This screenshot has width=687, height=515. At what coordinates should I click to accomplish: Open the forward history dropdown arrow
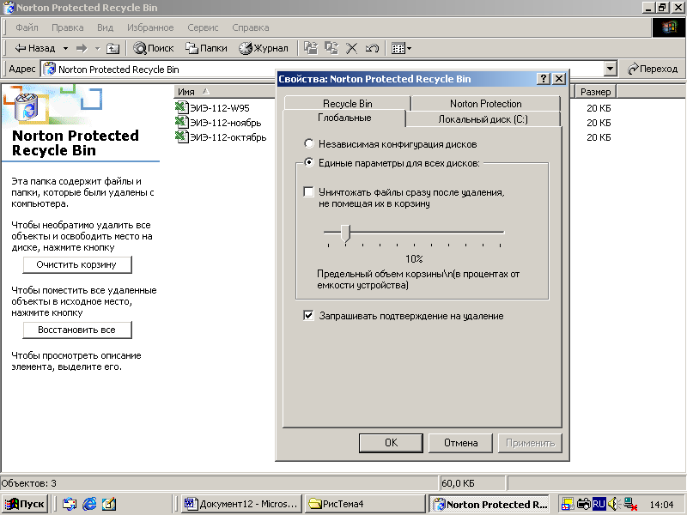pyautogui.click(x=97, y=48)
